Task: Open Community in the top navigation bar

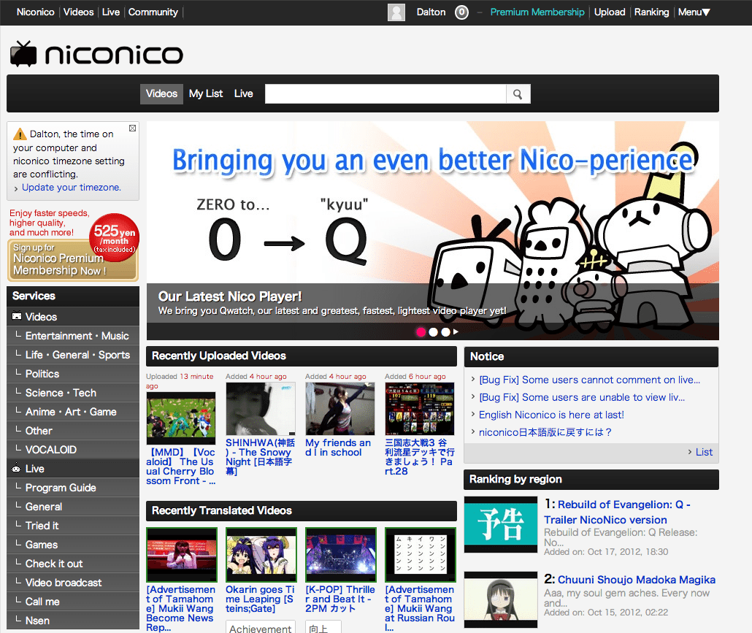Action: [153, 12]
